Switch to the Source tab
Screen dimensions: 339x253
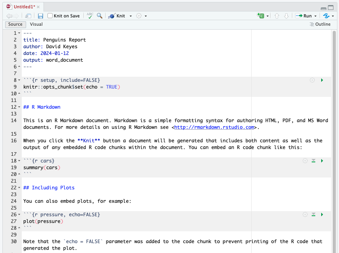coord(15,24)
